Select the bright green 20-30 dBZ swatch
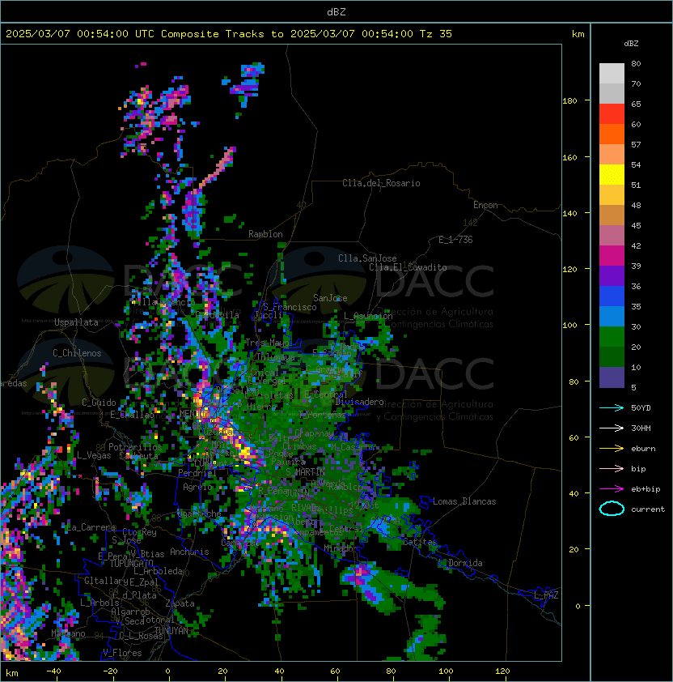Viewport: 673px width, 682px height. coord(612,337)
